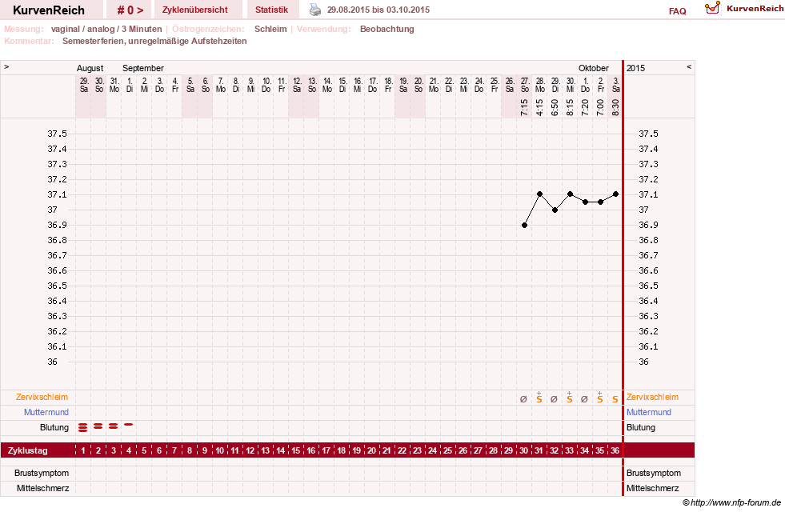Click the vaginal / analog / 3 Minuten text
Image resolution: width=785 pixels, height=512 pixels.
(x=106, y=29)
